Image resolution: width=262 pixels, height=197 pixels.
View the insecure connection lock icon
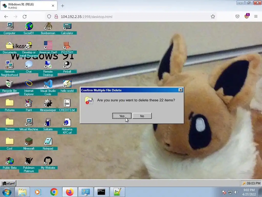pyautogui.click(x=56, y=16)
